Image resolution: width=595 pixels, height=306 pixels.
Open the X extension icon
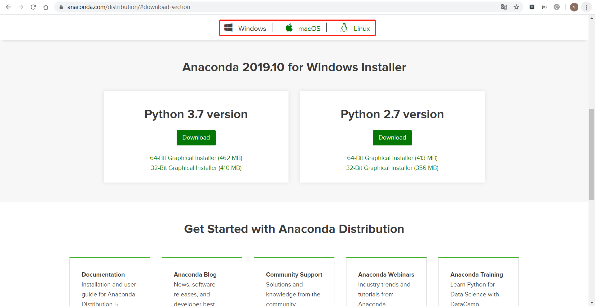532,7
